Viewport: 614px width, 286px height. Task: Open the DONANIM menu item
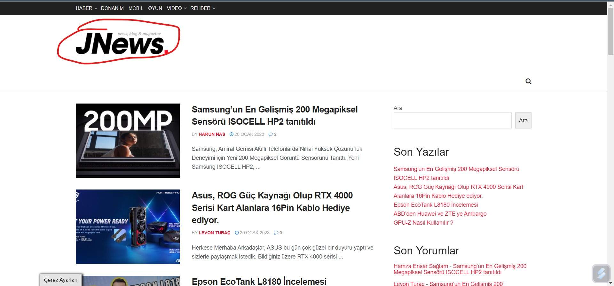[x=112, y=8]
